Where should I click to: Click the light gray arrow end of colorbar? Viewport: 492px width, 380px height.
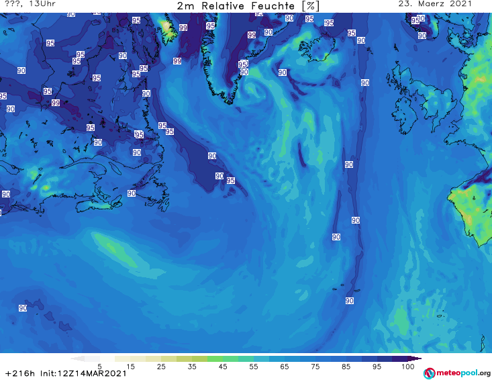click(x=77, y=359)
